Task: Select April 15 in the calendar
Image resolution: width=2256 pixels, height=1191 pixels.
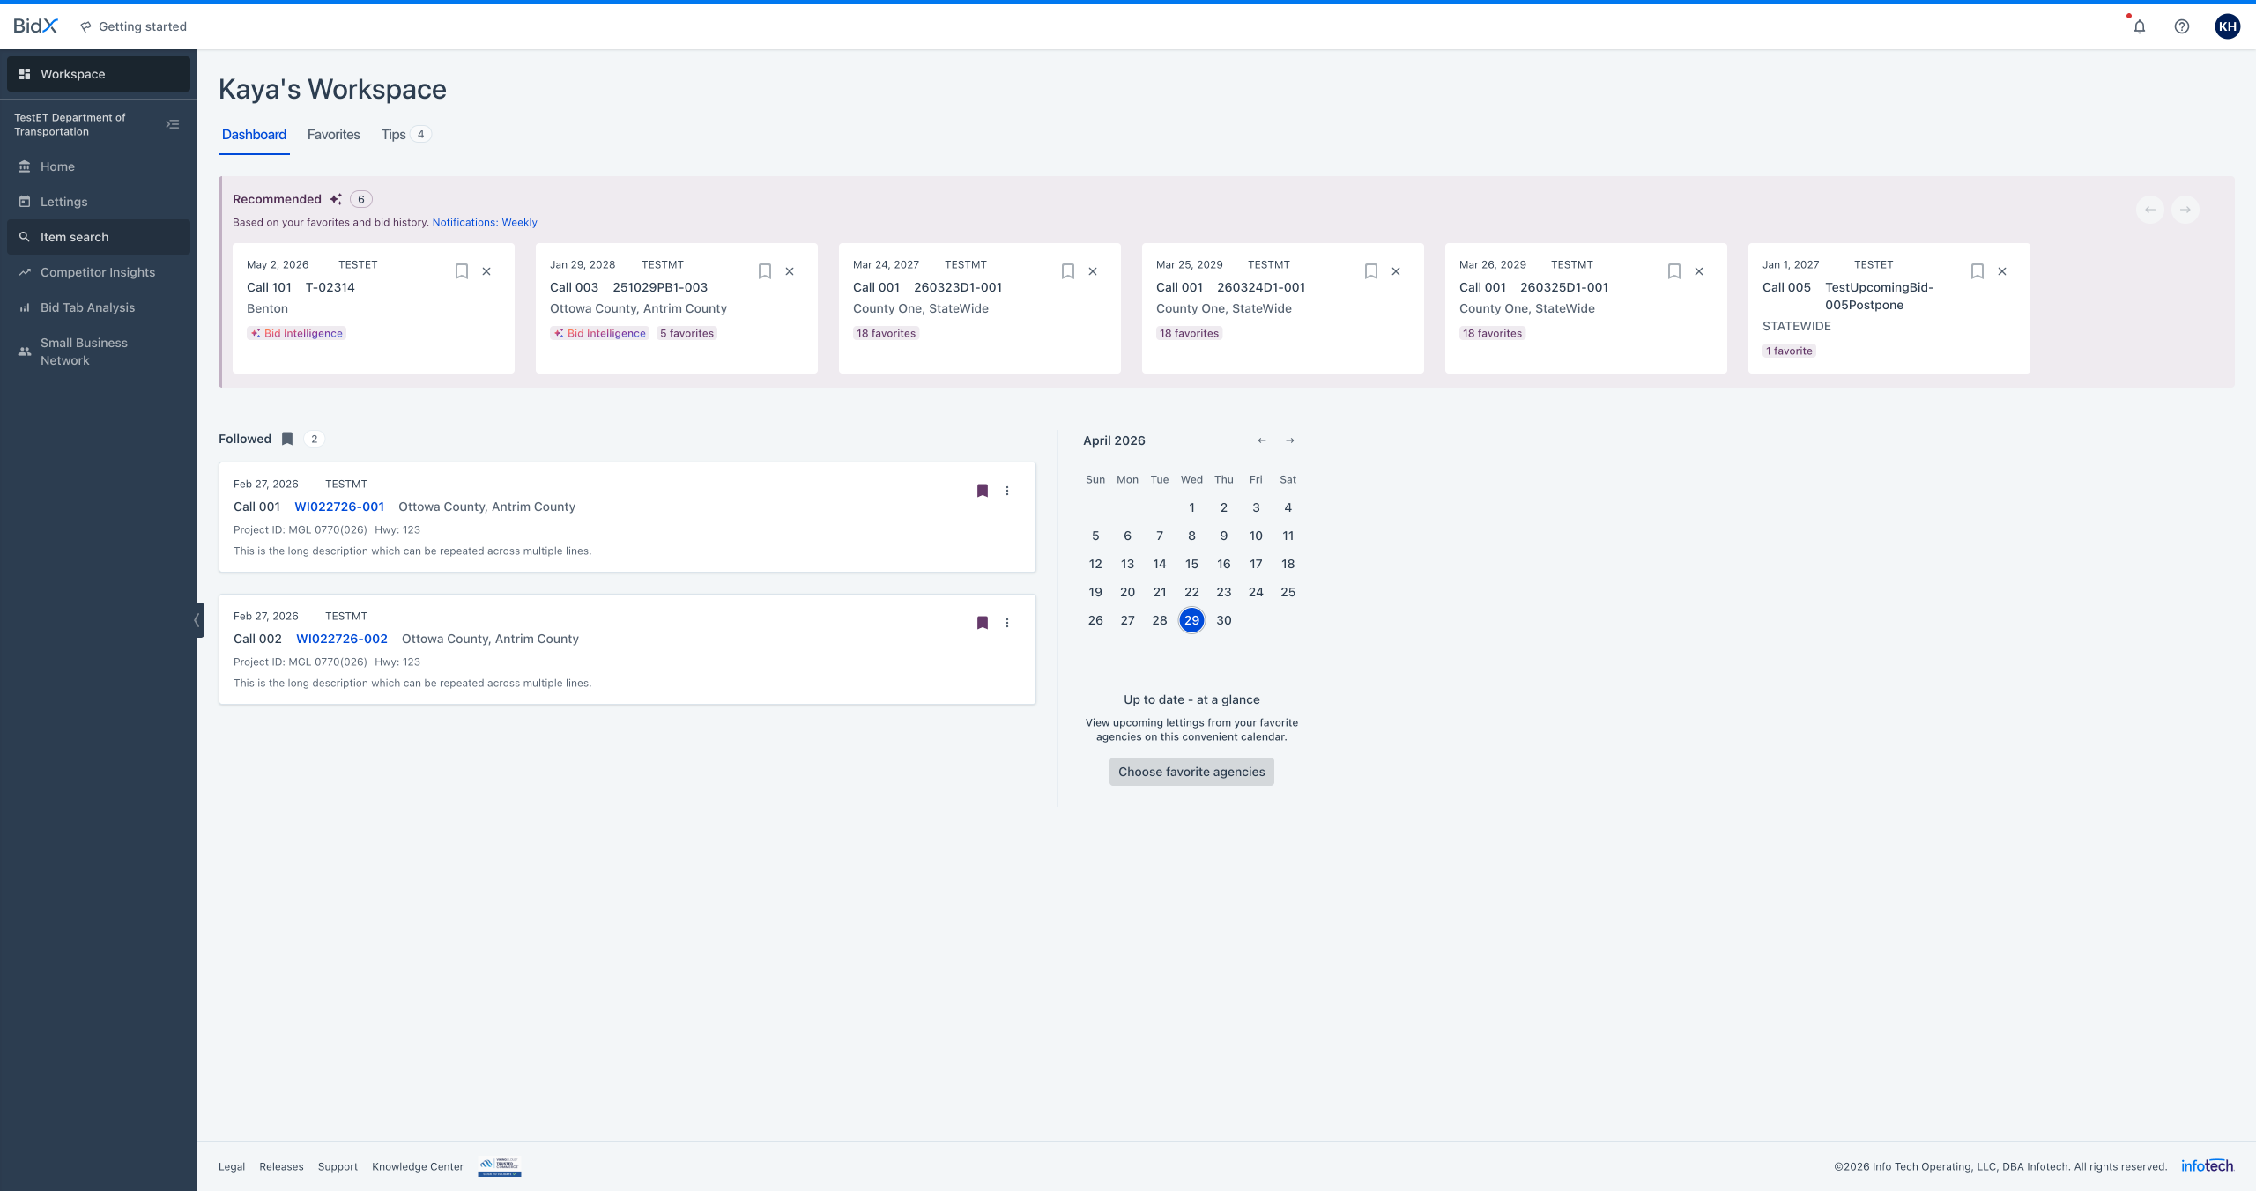Action: [1191, 564]
